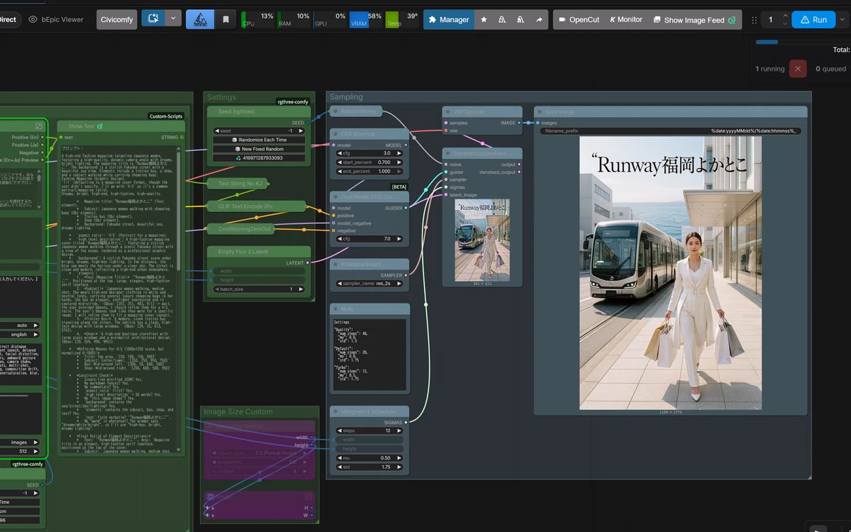The height and width of the screenshot is (532, 851).
Task: Click the large Save Image output preview
Action: click(670, 273)
